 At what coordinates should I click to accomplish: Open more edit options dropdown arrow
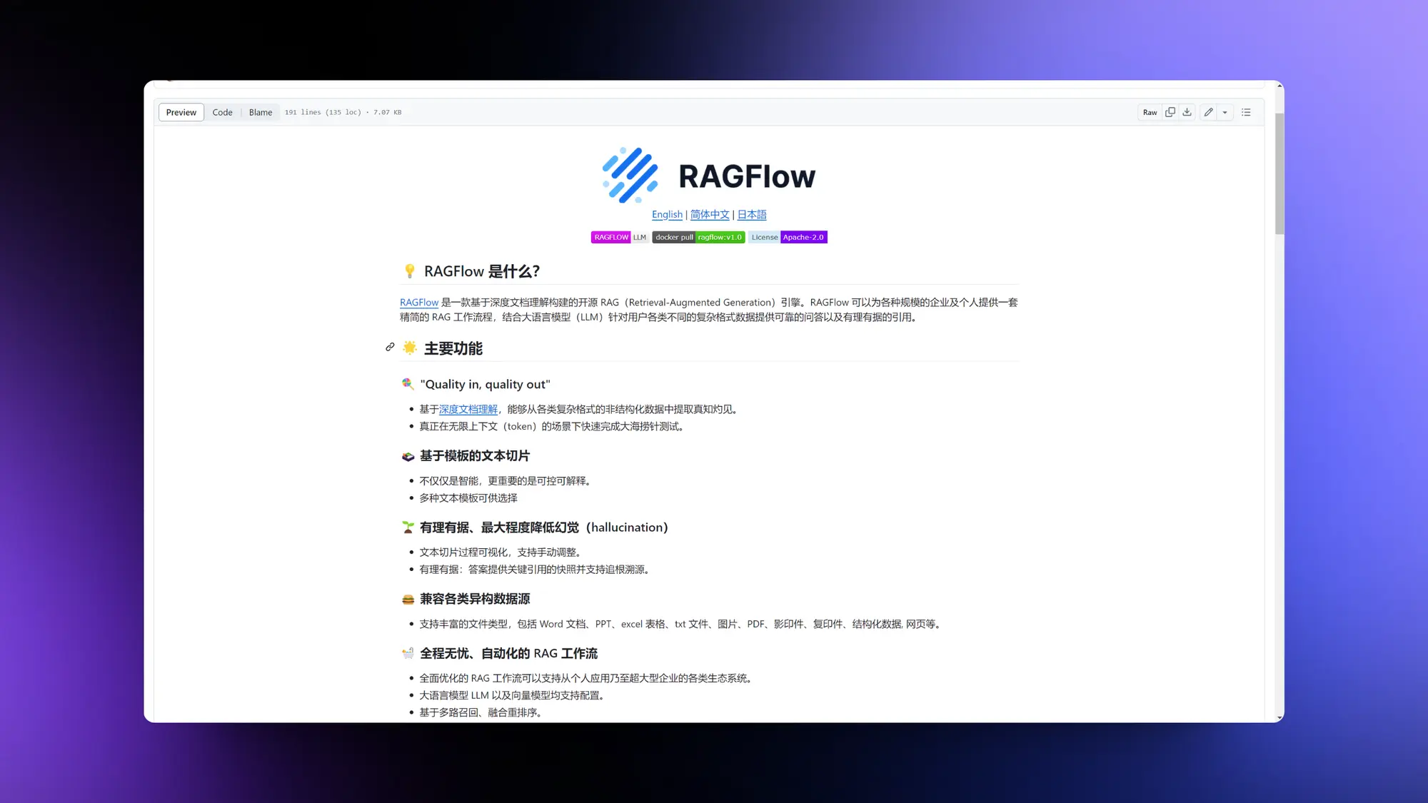(1225, 112)
